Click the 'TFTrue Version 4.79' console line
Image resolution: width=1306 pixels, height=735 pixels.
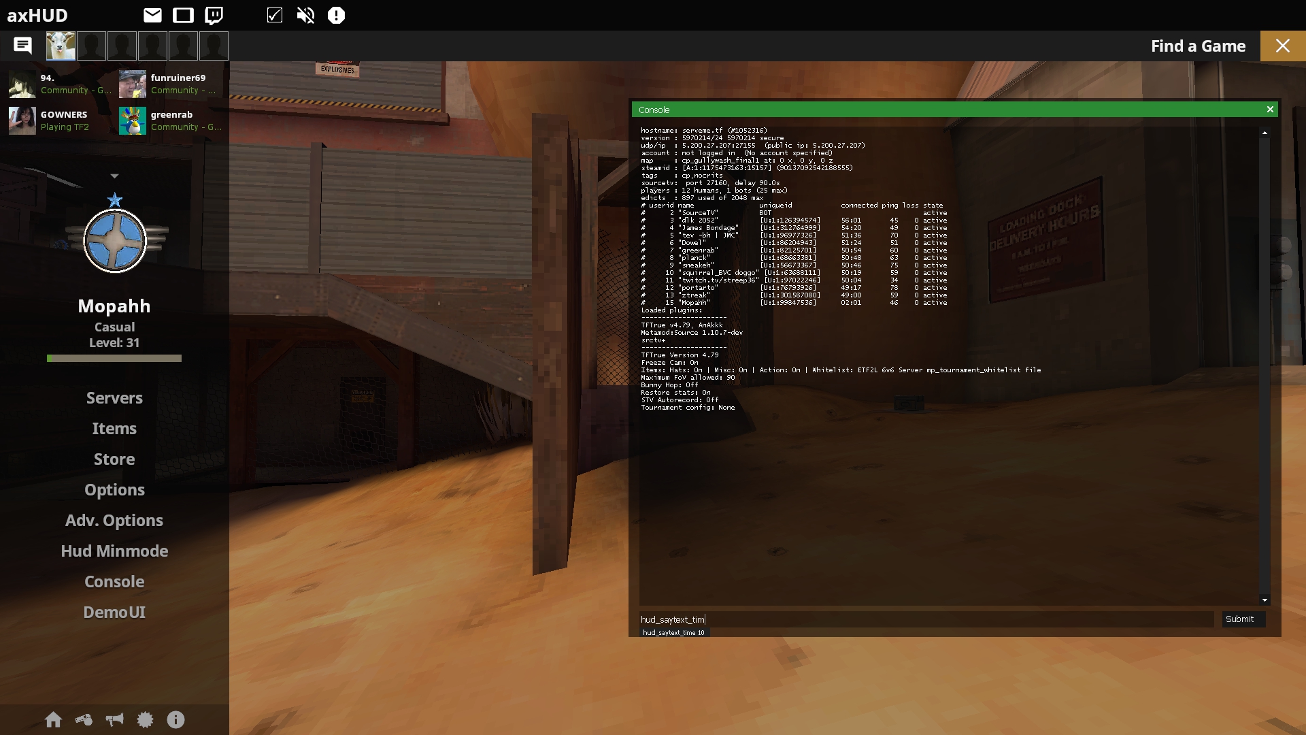680,355
